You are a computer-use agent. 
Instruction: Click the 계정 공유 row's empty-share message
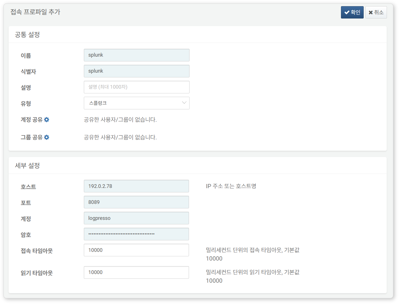click(120, 120)
